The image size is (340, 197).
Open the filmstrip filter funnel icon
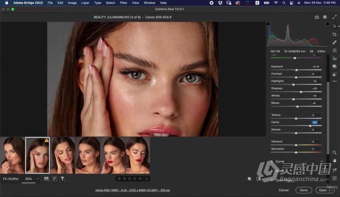(x=62, y=179)
